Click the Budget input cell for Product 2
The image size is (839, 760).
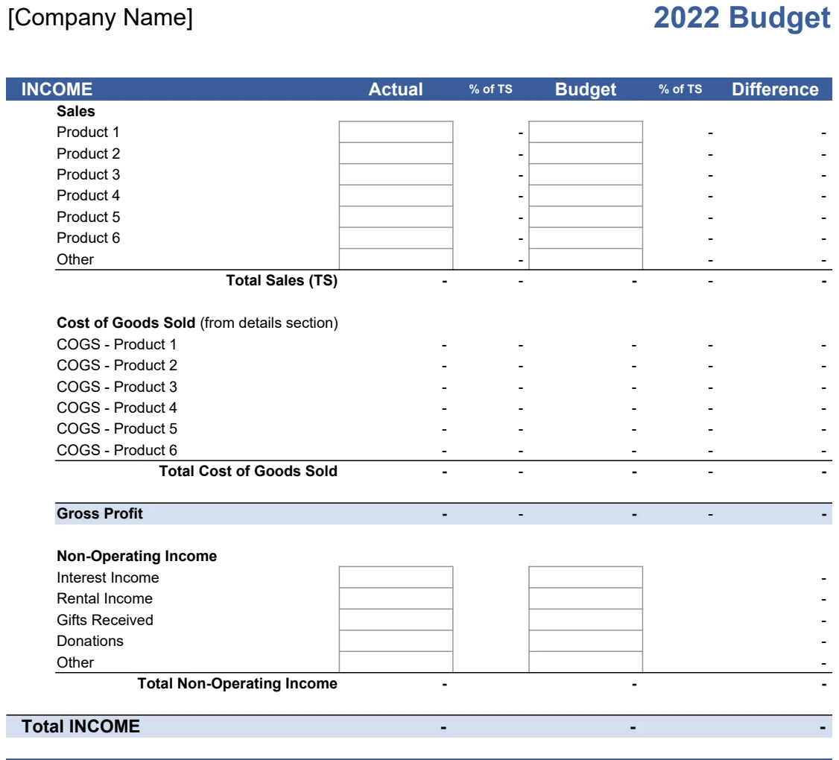click(x=586, y=153)
